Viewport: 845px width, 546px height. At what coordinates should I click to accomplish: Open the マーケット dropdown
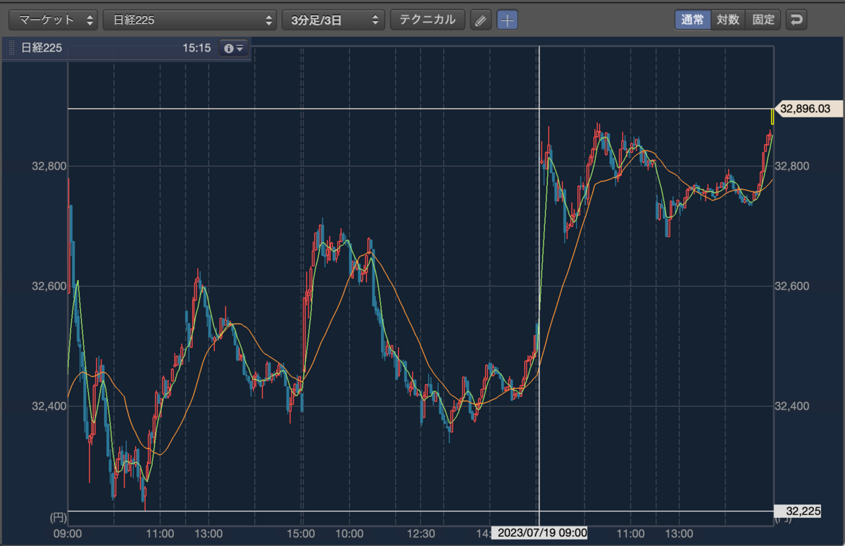(x=55, y=20)
